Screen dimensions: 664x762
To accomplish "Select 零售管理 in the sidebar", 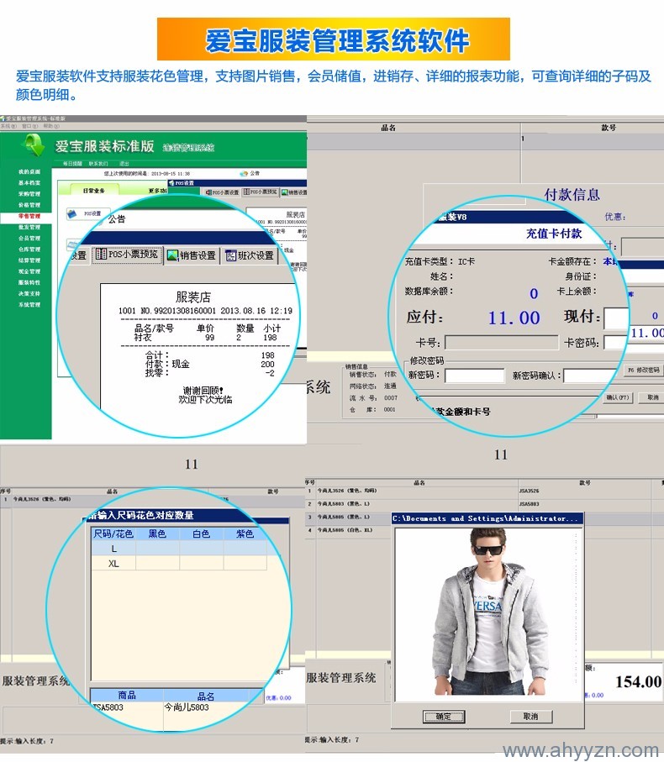I will pos(29,216).
